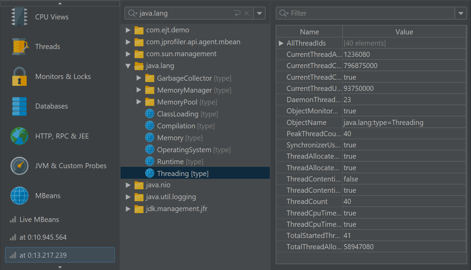Viewport: 471px width, 270px height.
Task: Collapse the java.lang tree node
Action: [x=128, y=66]
